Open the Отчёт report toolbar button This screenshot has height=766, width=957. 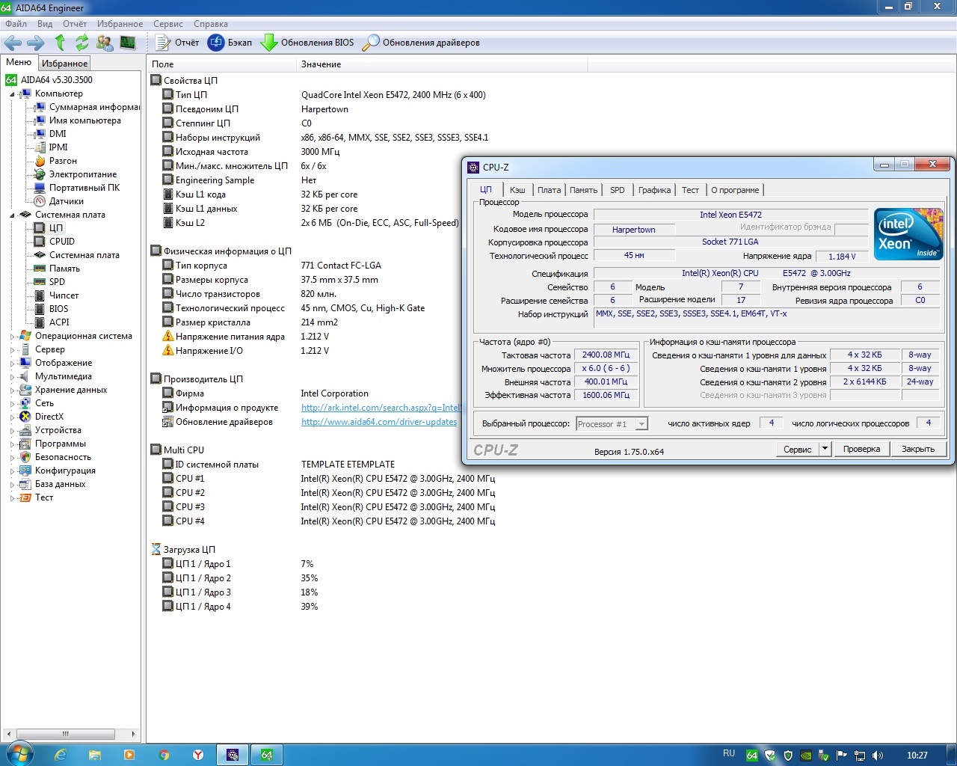pos(177,43)
